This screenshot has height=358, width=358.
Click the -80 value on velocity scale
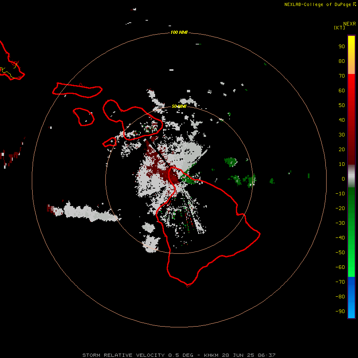point(340,297)
